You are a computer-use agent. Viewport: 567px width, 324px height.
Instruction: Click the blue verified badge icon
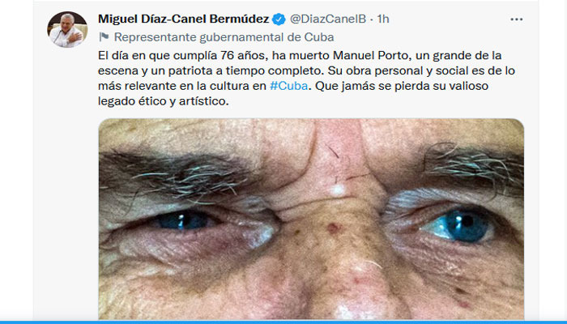point(279,19)
